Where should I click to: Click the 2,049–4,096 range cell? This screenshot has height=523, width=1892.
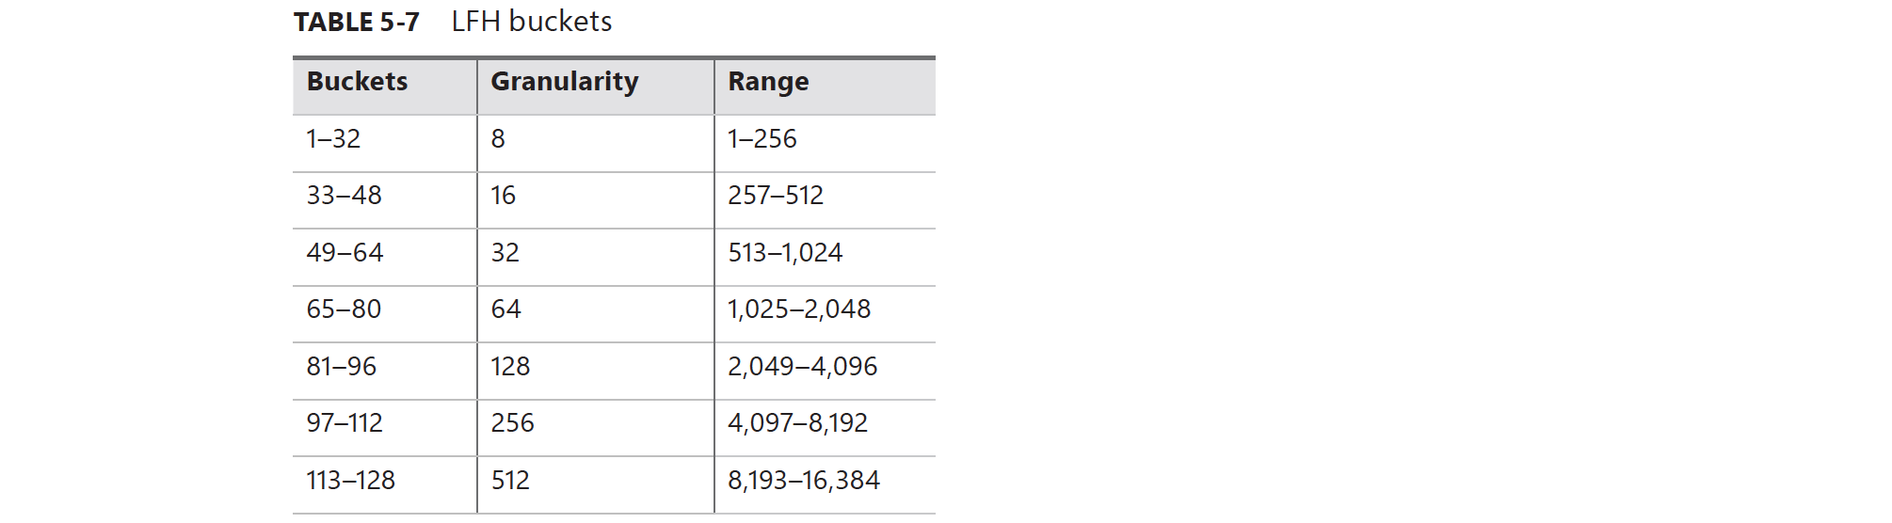tap(802, 367)
